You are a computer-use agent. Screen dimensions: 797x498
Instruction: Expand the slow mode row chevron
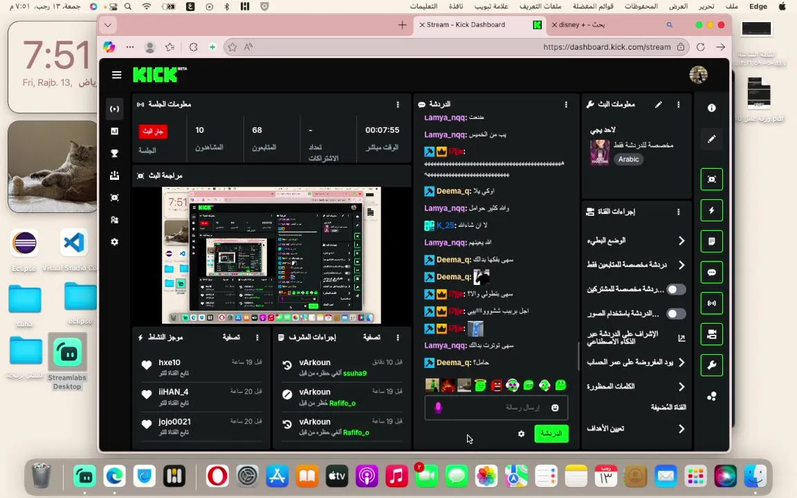click(x=681, y=241)
